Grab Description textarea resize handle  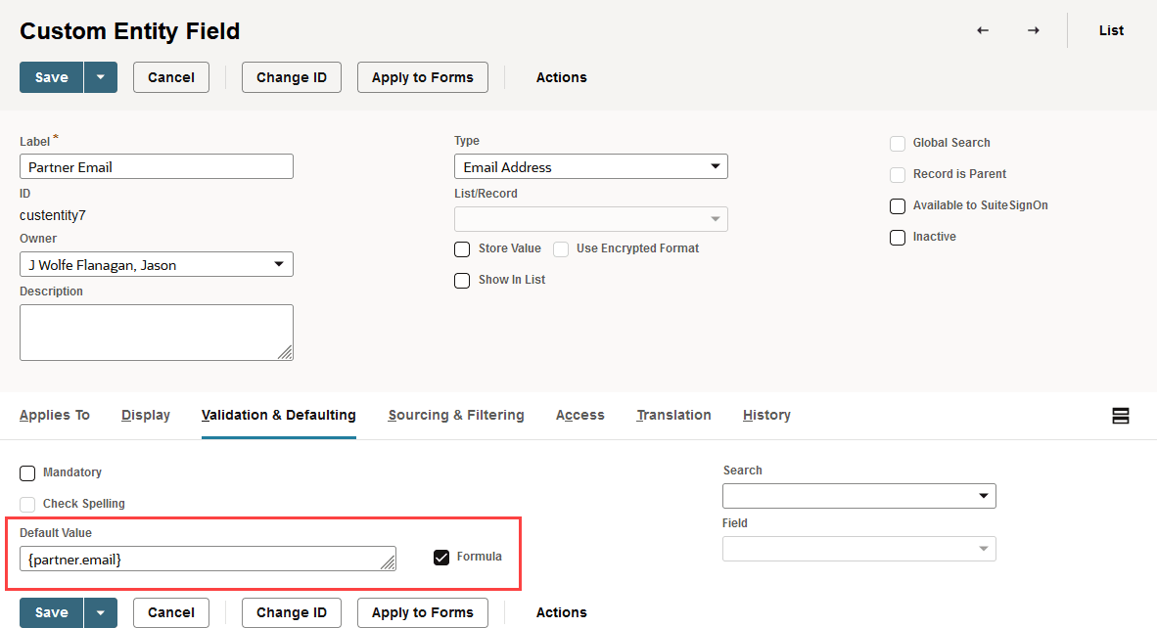285,352
